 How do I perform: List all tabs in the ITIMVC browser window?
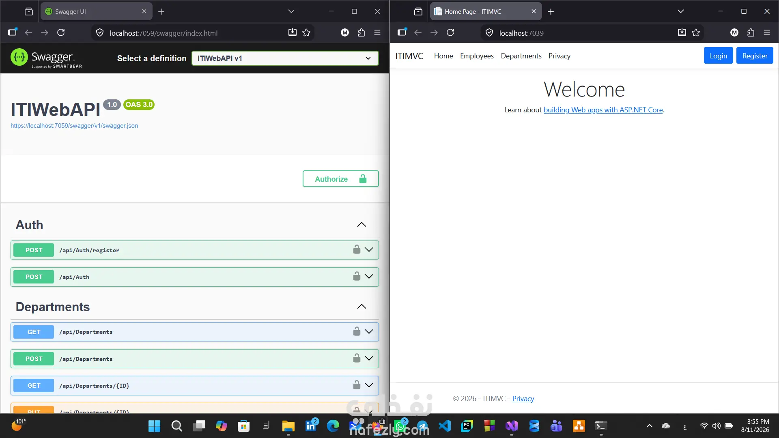point(680,11)
